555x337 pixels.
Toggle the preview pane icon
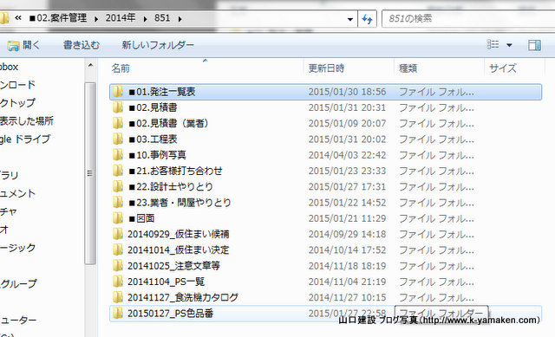534,45
